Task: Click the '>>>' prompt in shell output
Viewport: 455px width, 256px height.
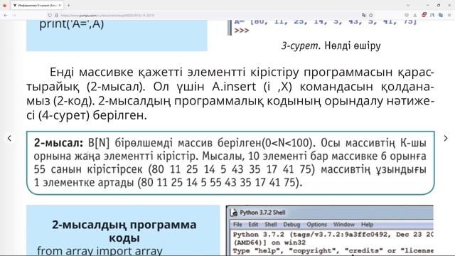Action: 242,31
